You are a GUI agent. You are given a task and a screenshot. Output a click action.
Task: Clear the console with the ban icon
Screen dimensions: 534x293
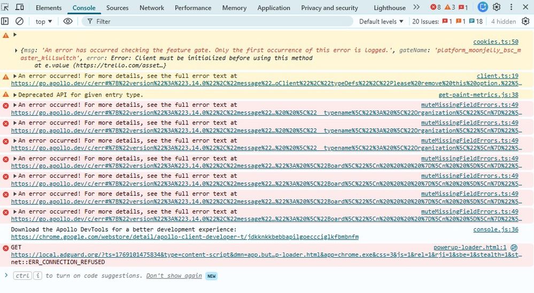pyautogui.click(x=19, y=21)
